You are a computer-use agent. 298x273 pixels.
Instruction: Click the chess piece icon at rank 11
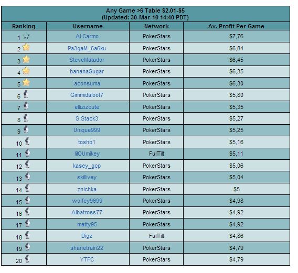[x=27, y=153]
